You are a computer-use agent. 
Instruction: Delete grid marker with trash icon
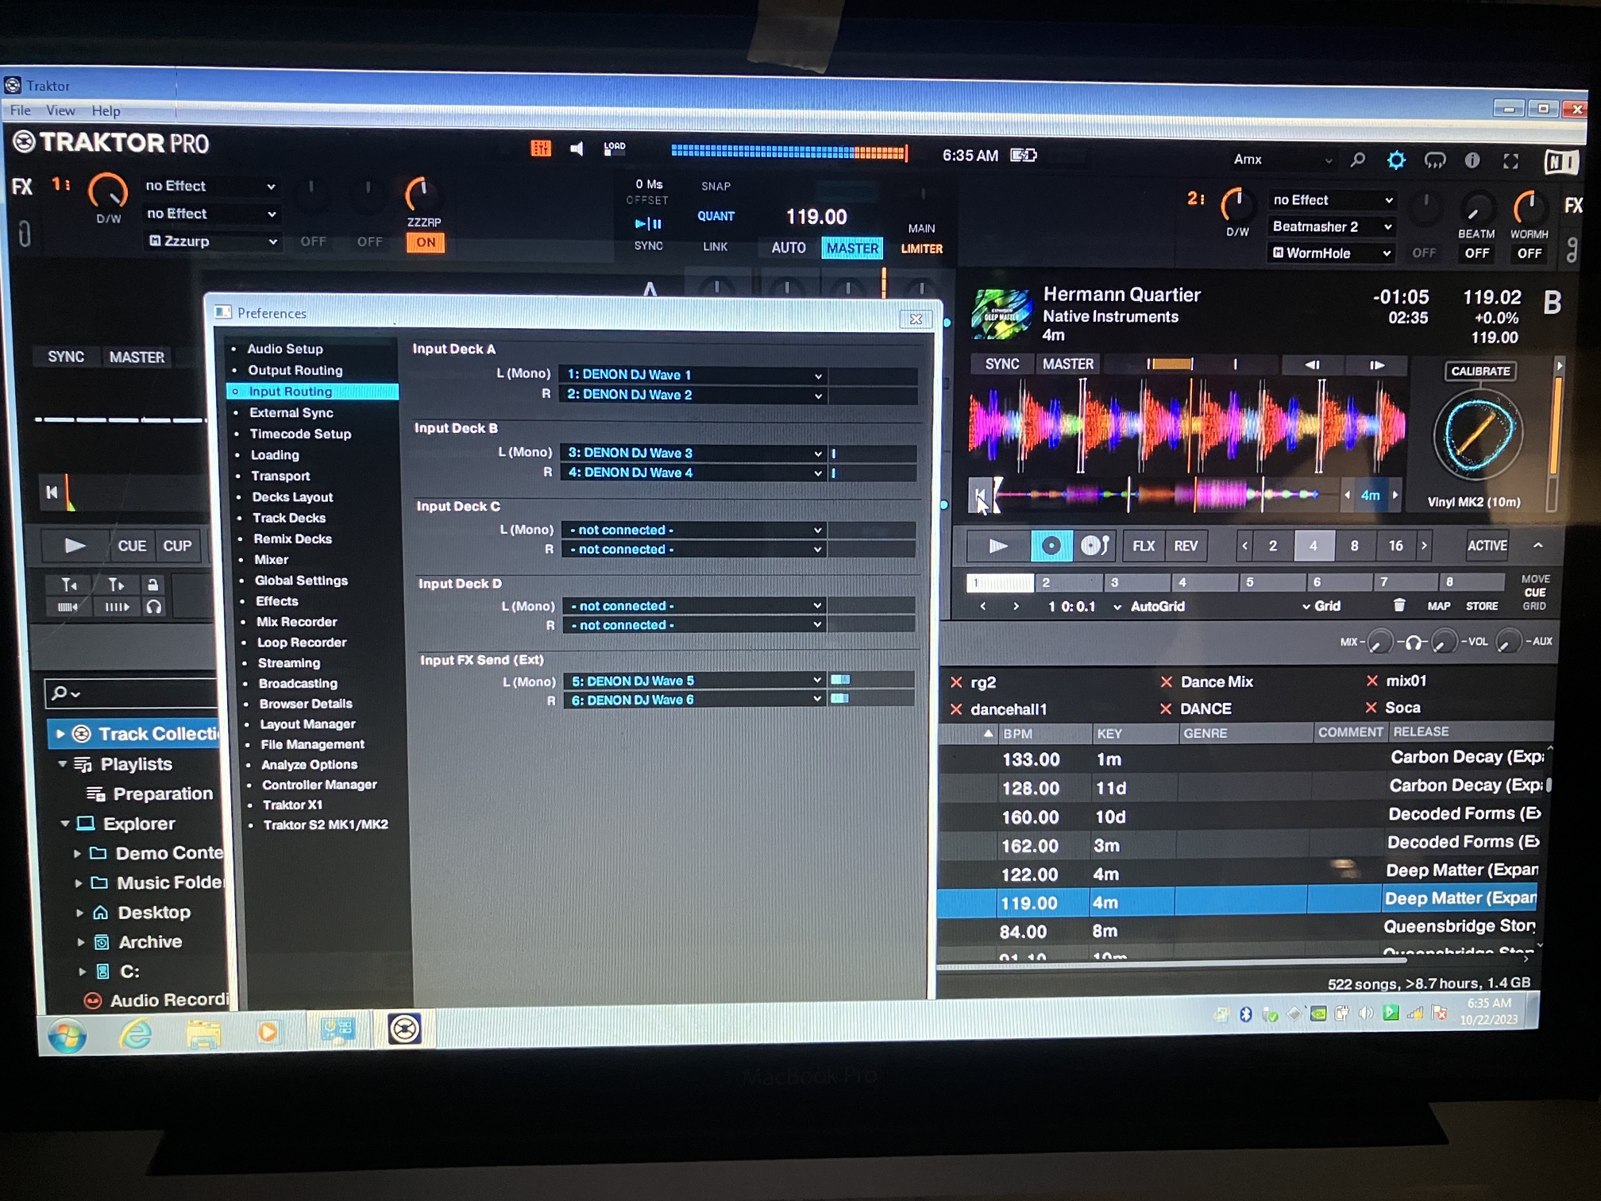click(1399, 606)
